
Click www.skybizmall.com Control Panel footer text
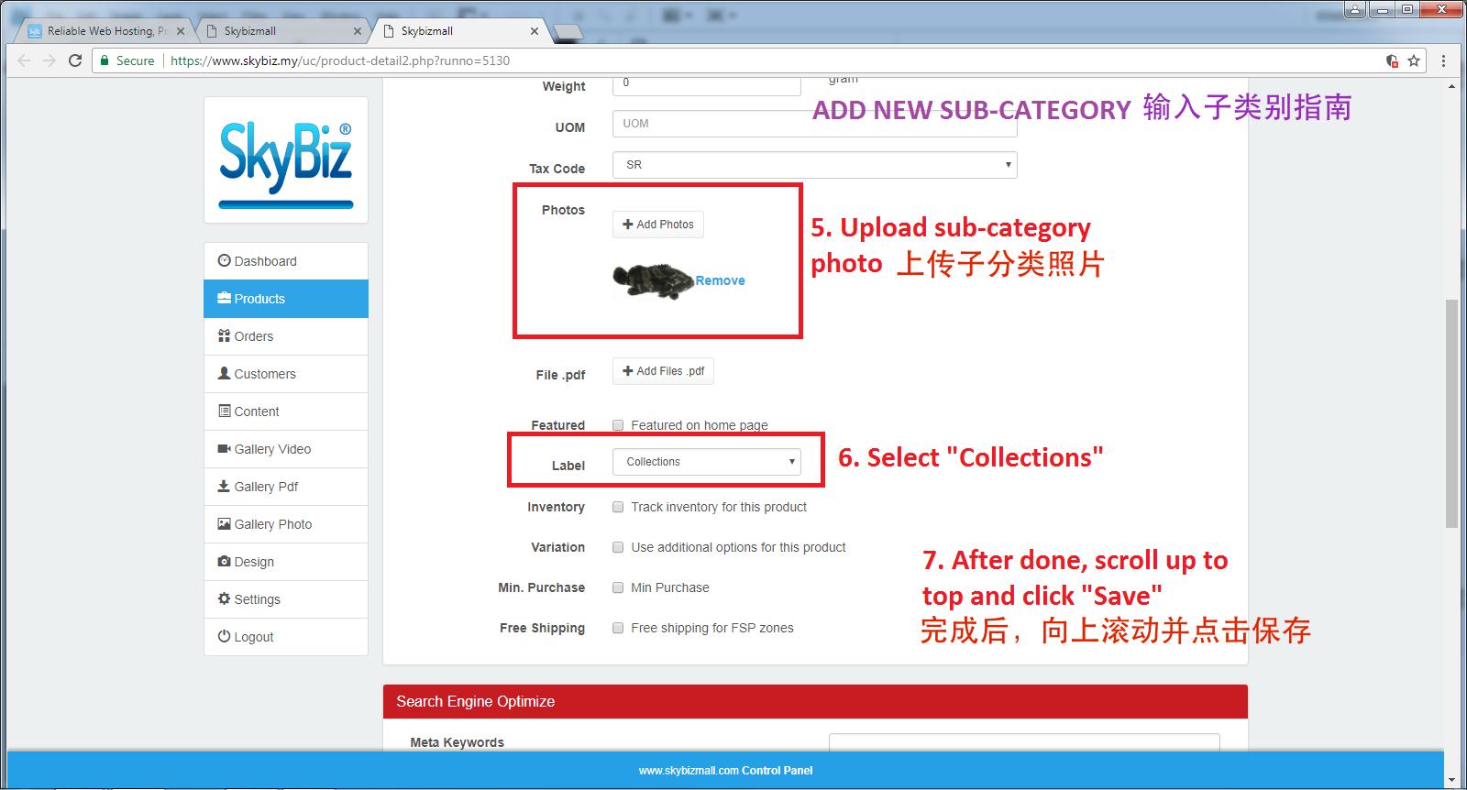point(725,771)
